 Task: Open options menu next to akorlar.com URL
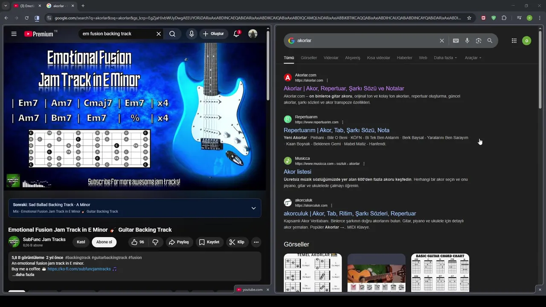[x=328, y=81]
